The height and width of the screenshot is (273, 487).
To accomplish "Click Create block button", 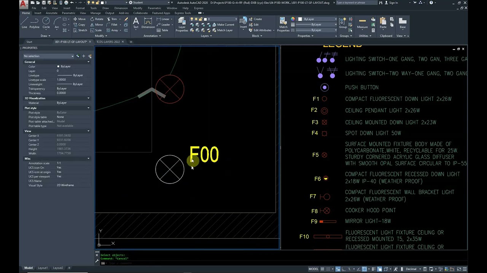I will point(256,19).
